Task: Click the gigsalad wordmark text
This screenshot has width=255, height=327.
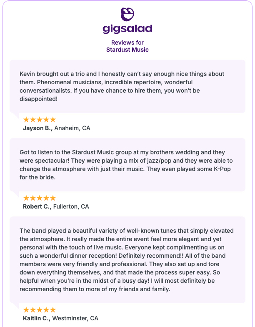Action: [x=127, y=29]
